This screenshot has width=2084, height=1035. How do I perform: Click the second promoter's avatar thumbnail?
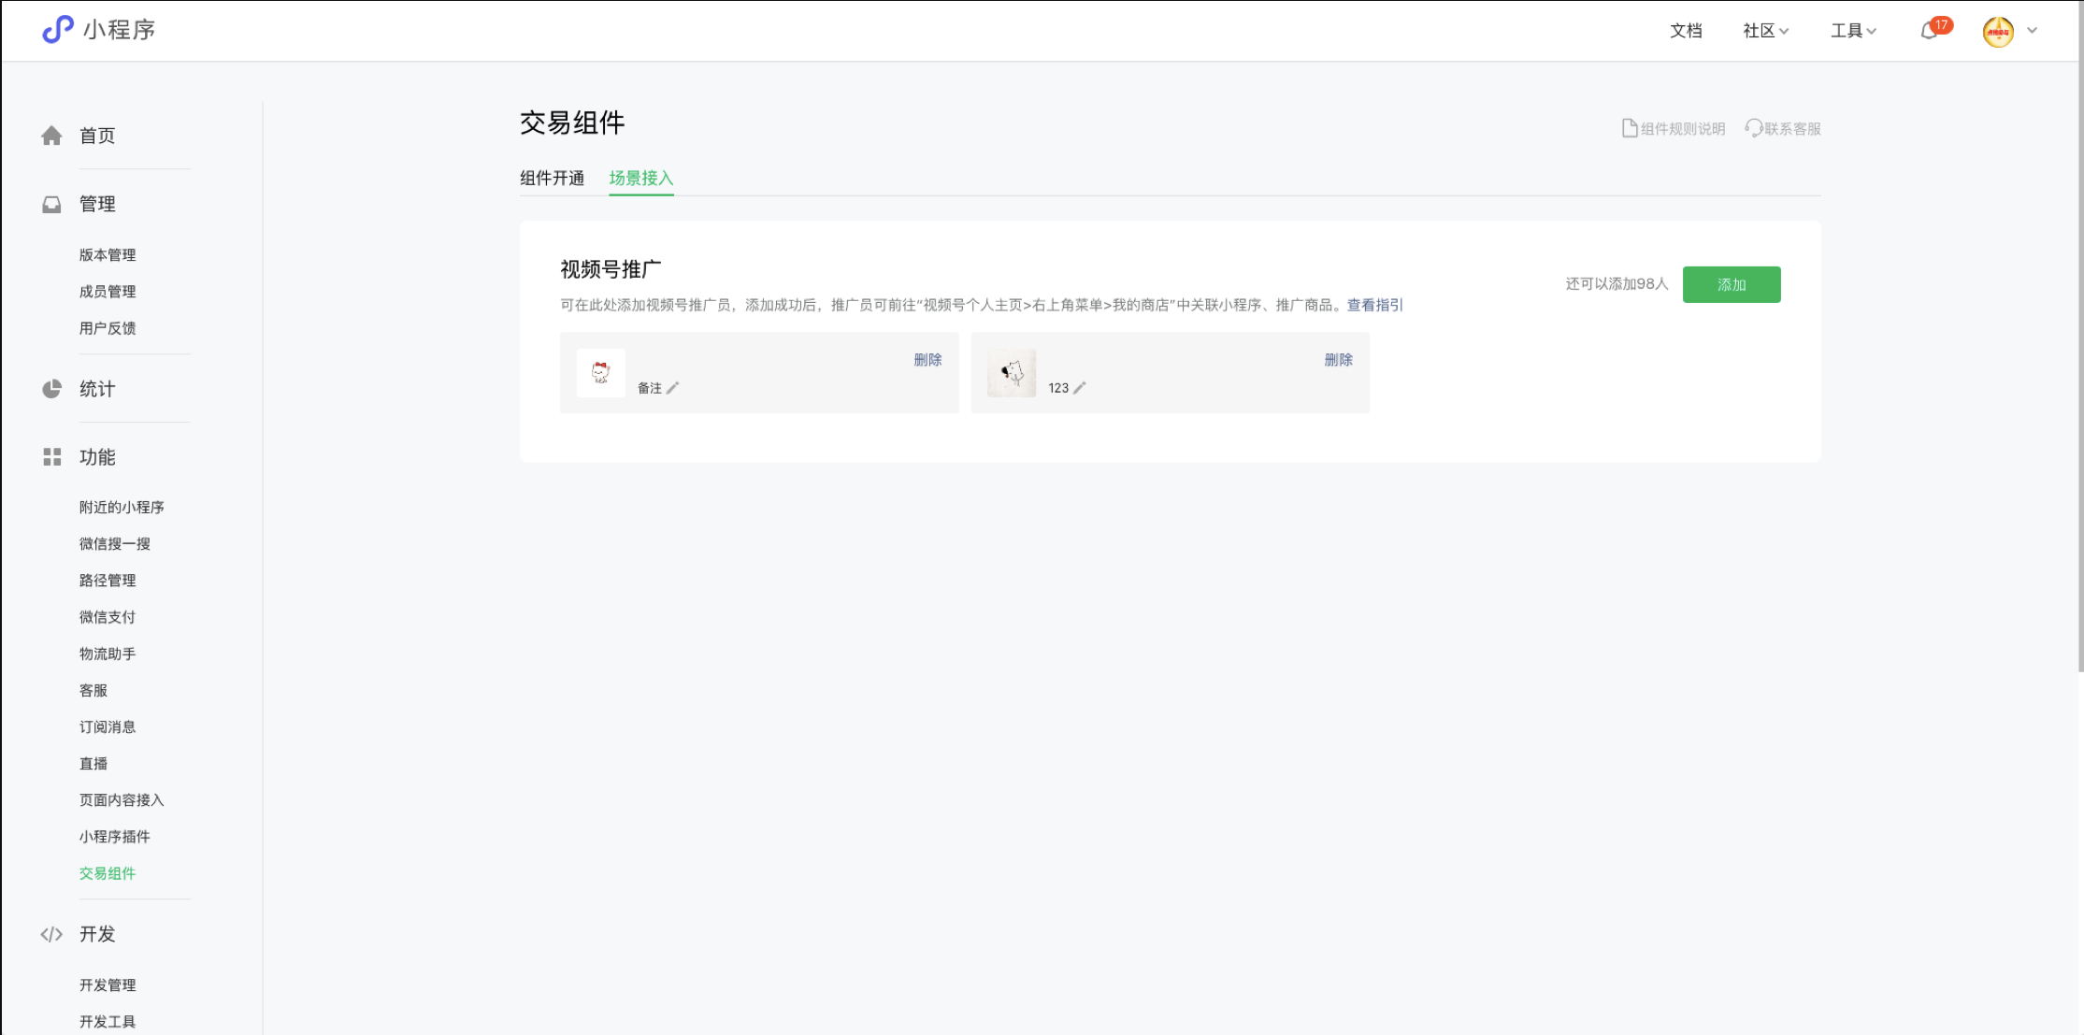point(1012,373)
